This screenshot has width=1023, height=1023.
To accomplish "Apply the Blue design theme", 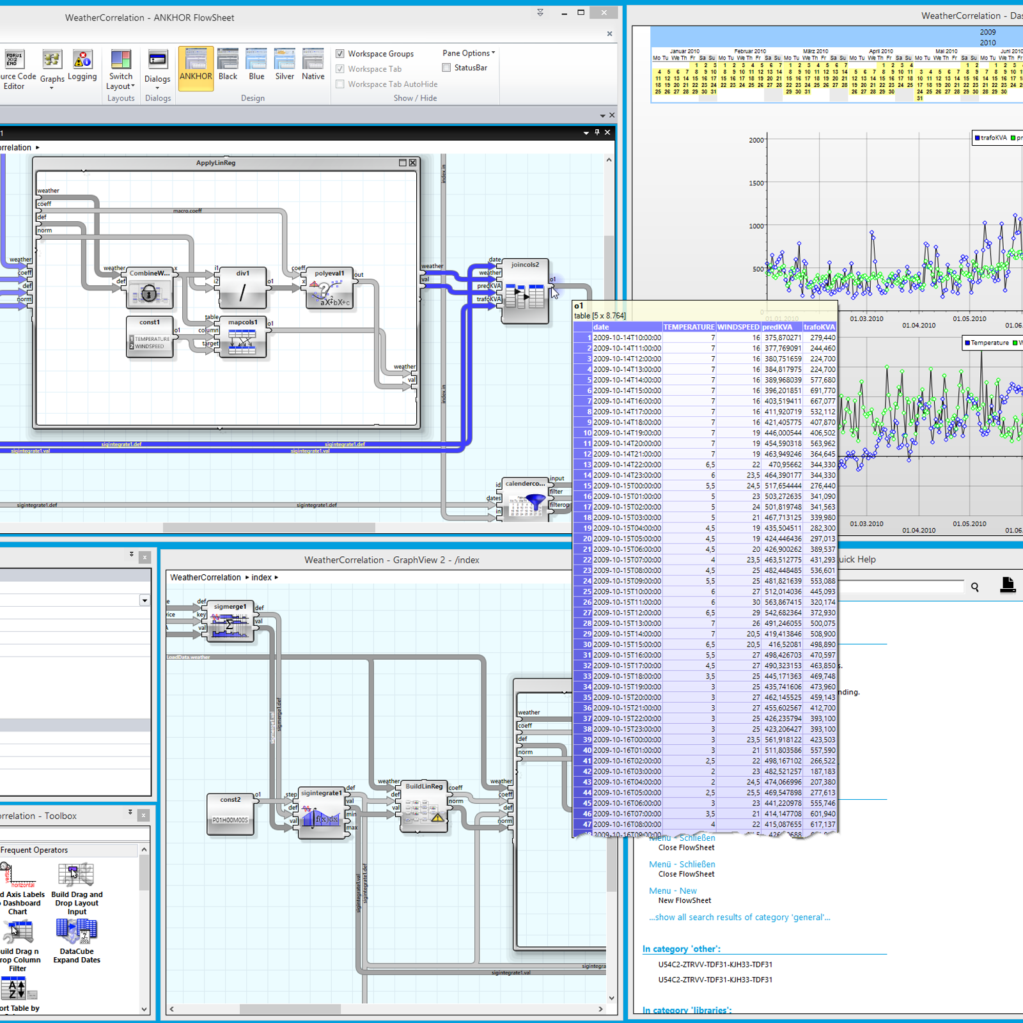I will (x=256, y=65).
